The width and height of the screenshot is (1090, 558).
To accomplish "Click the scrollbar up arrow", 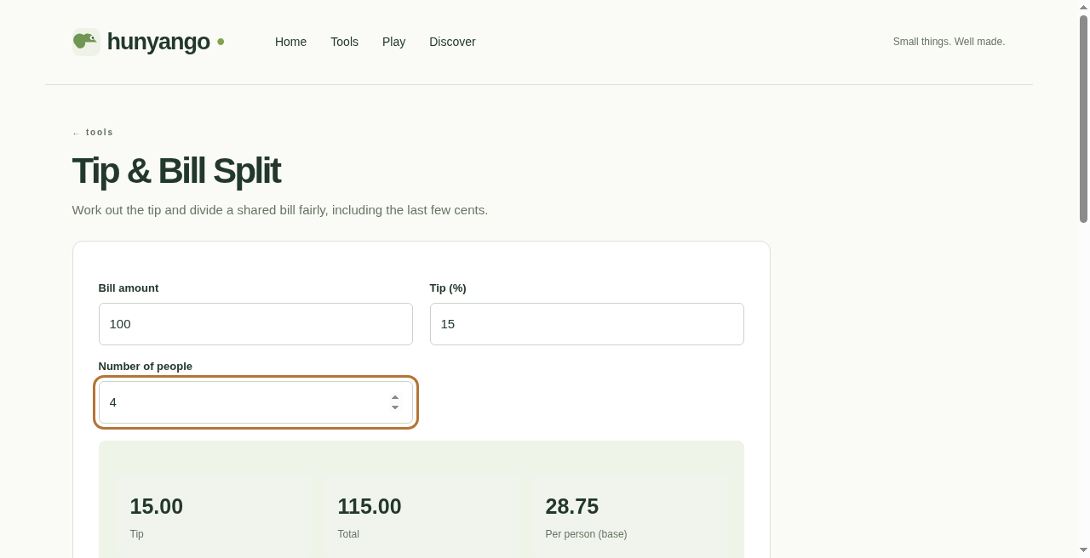I will click(x=1083, y=7).
